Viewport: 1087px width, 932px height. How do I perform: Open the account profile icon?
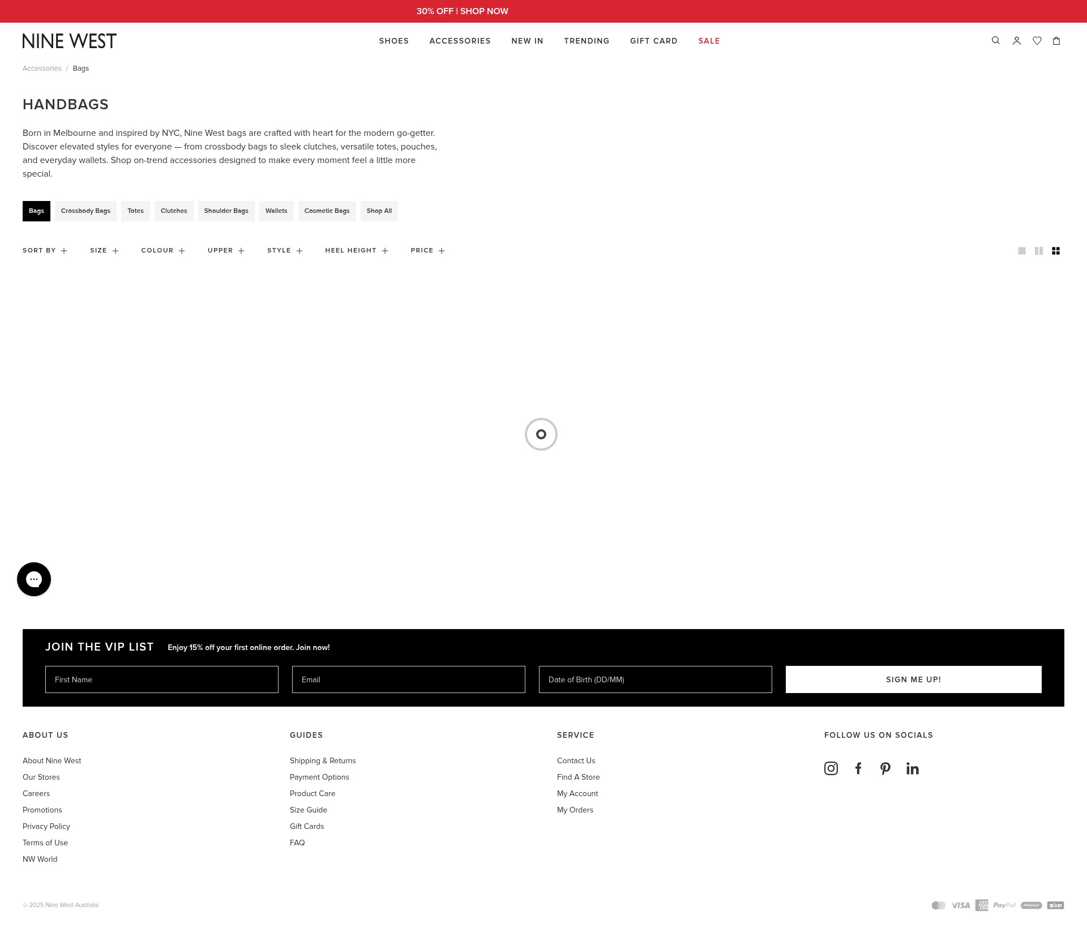coord(1017,41)
